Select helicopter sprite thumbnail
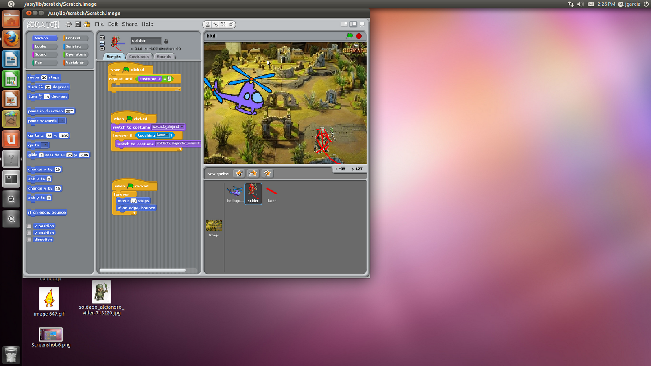Image resolution: width=651 pixels, height=366 pixels. [x=235, y=194]
